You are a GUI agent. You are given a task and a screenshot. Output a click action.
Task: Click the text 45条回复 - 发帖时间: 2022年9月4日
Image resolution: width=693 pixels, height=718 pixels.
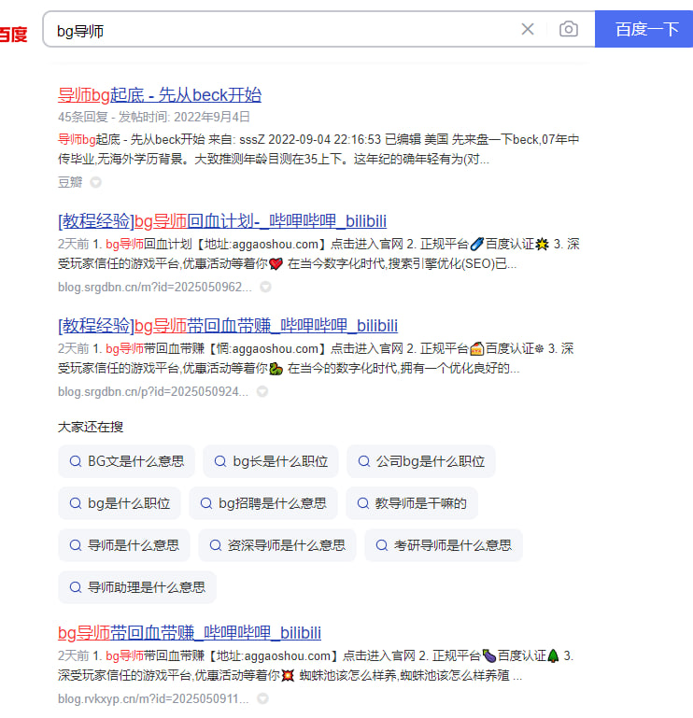(154, 117)
